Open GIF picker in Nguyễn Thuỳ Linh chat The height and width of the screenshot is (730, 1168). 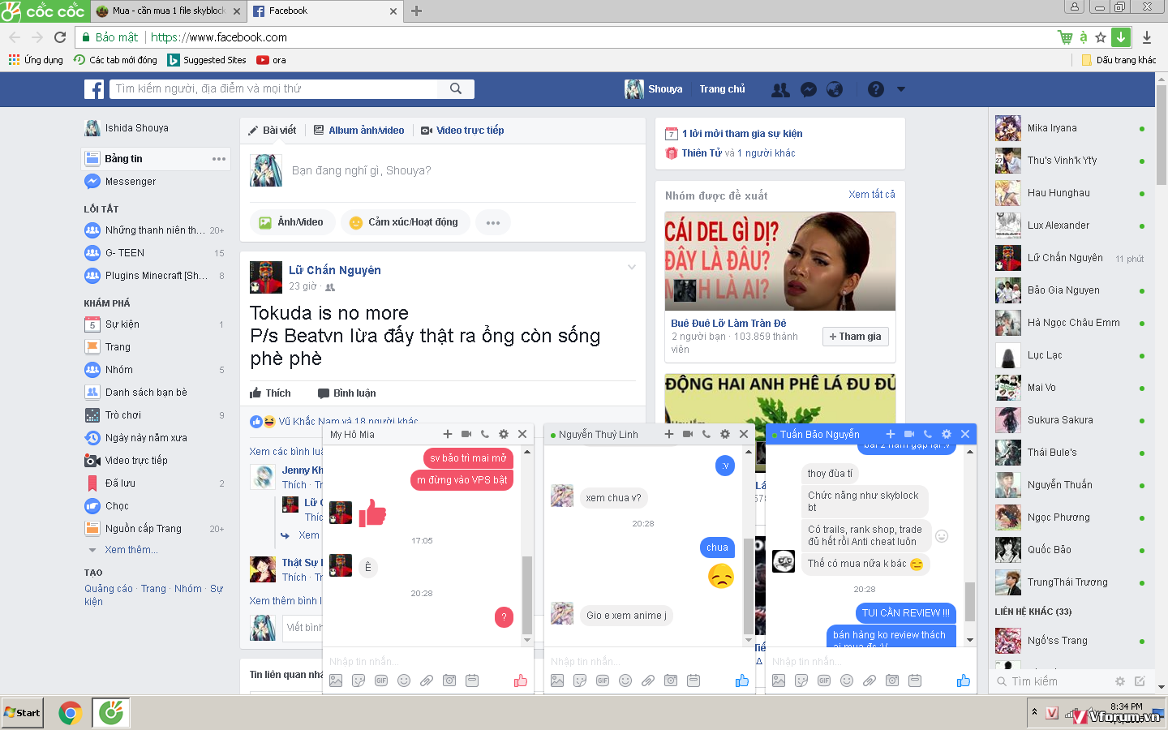(x=603, y=681)
